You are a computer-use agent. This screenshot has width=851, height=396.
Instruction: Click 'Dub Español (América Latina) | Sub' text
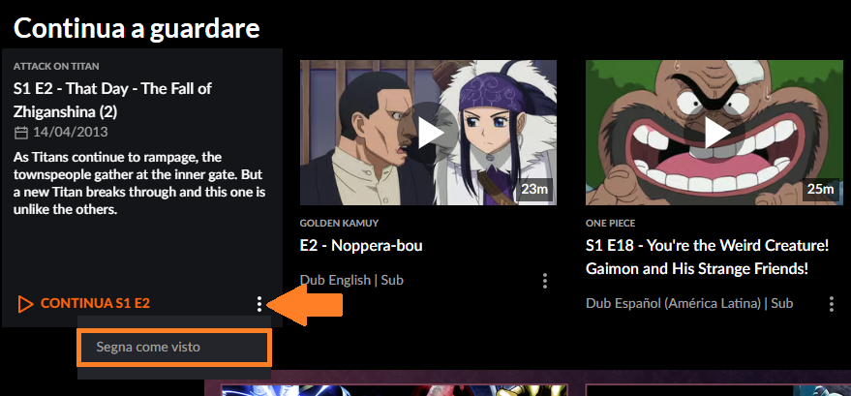[x=689, y=303]
